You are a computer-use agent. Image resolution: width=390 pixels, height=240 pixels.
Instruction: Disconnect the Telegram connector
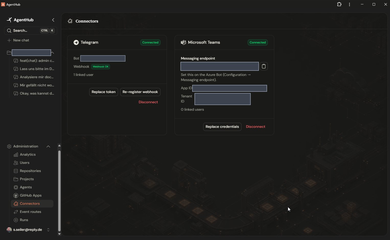point(148,102)
